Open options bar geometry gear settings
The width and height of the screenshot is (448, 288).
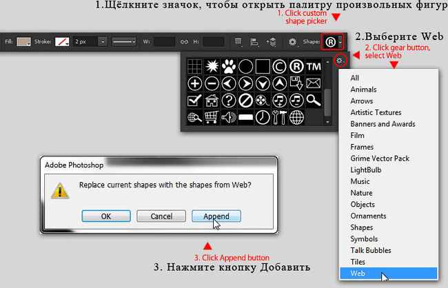click(292, 42)
